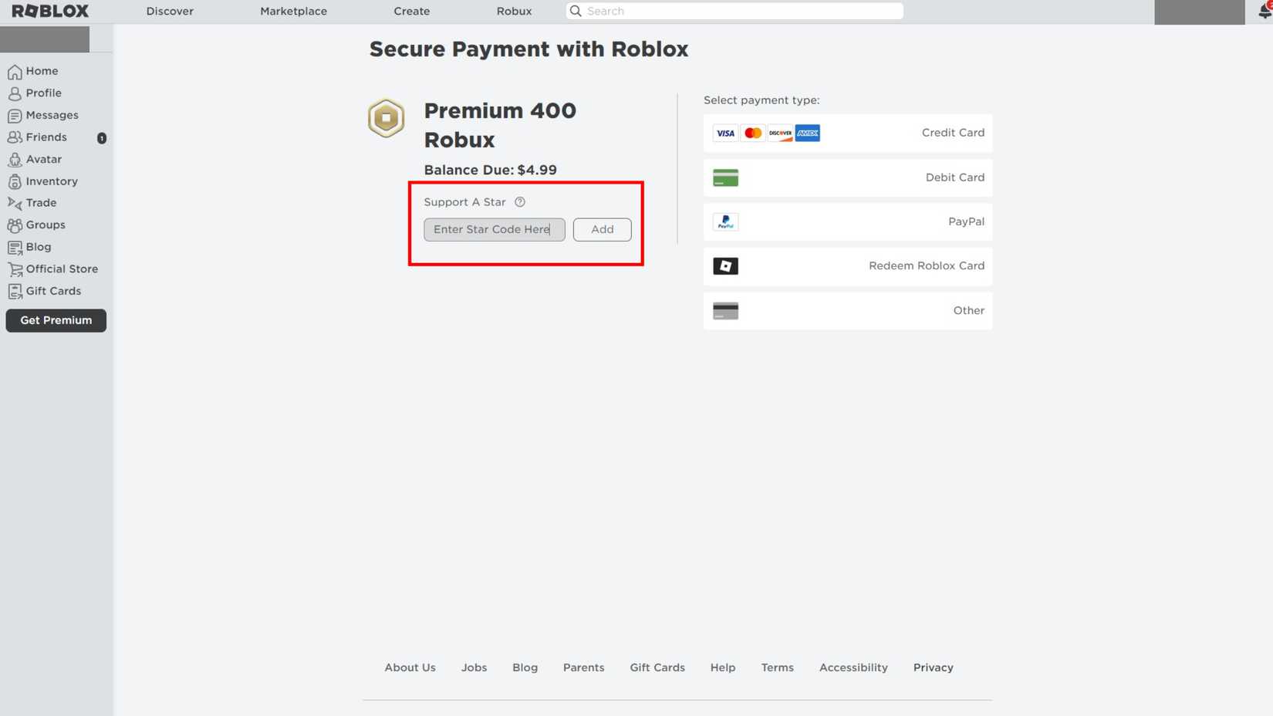Click the Avatar sidebar icon
The image size is (1273, 716).
point(15,160)
